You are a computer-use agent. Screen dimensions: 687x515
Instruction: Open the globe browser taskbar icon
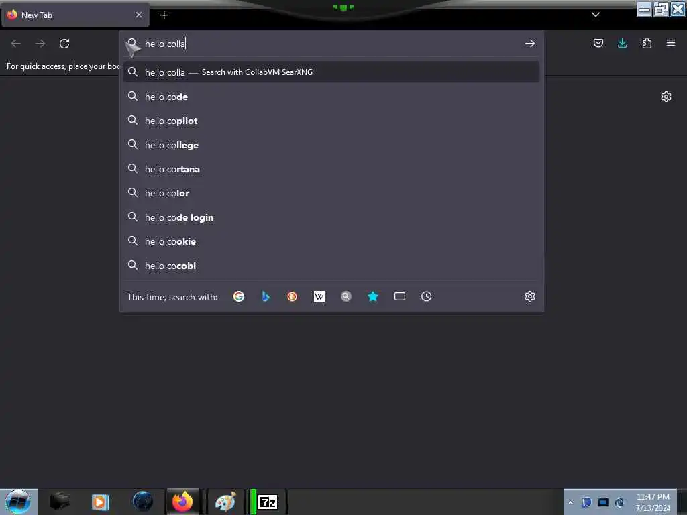point(142,502)
